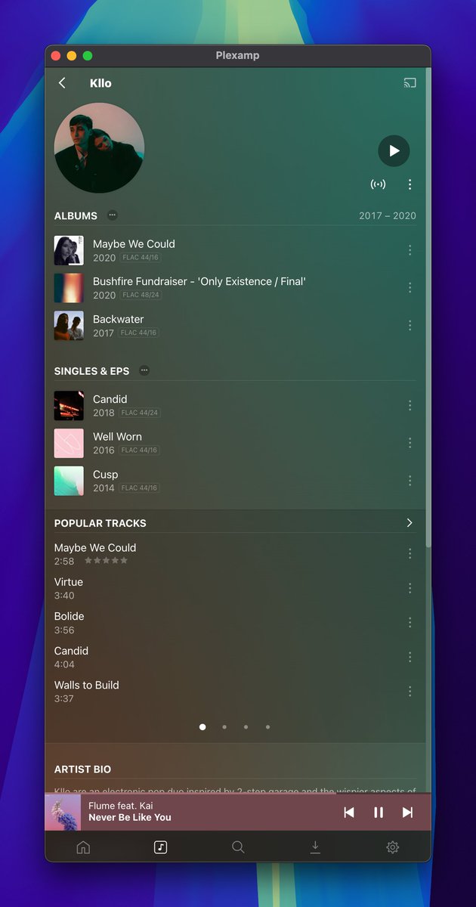Skip to previous track in player
Viewport: 476px width, 907px height.
349,813
